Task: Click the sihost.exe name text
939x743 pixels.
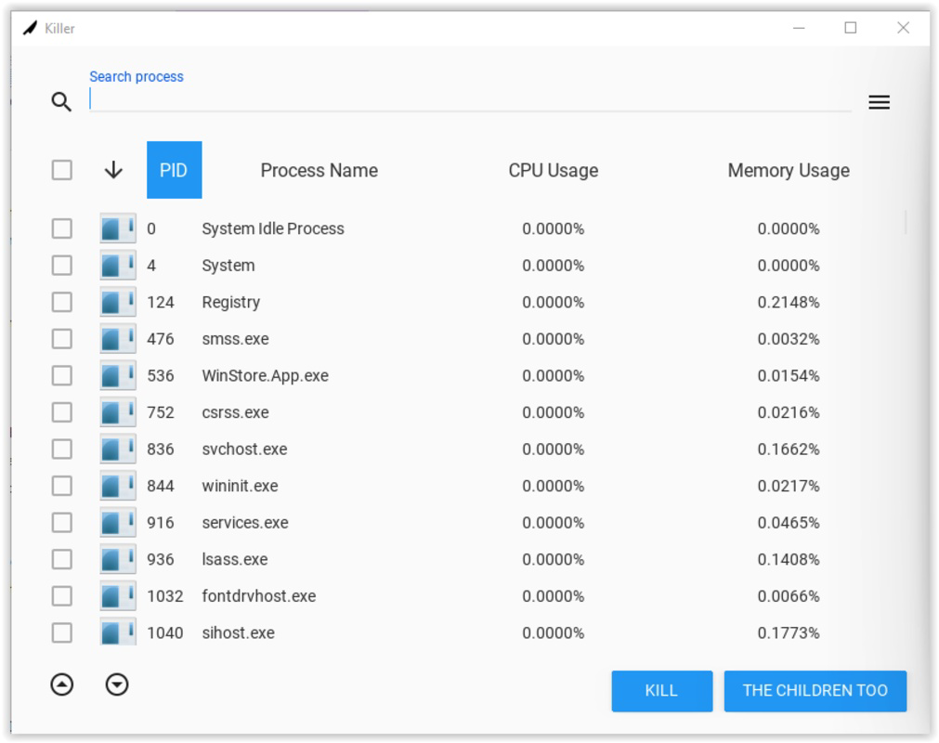Action: point(239,632)
